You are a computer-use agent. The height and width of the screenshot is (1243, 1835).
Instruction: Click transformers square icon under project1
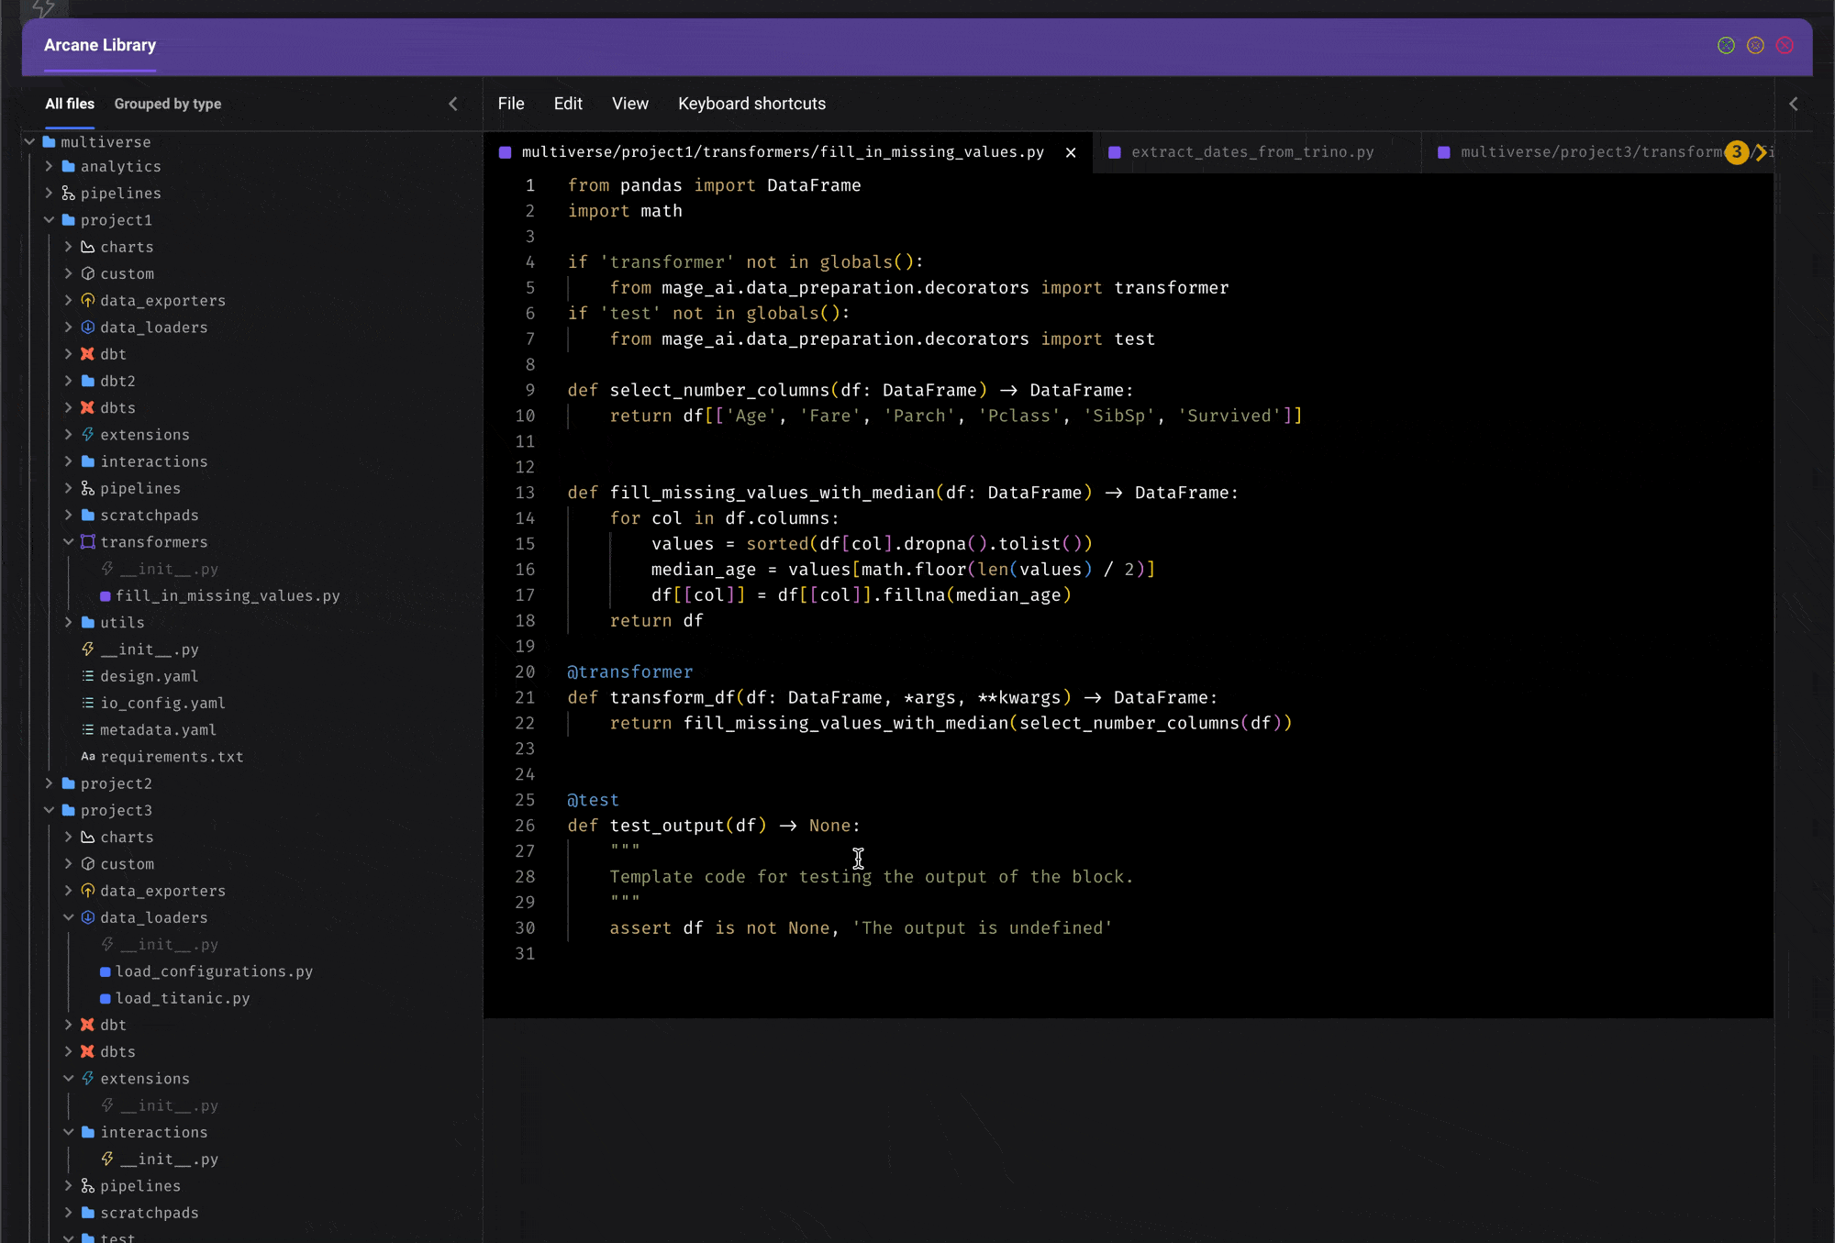(88, 541)
